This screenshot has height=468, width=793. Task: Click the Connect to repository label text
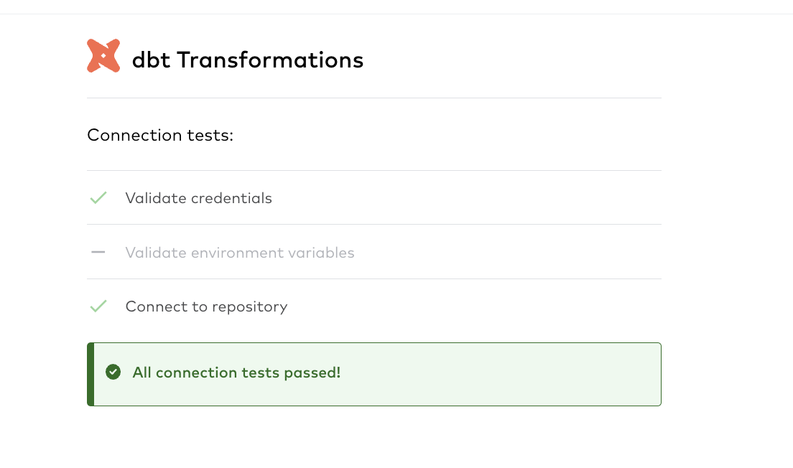(x=206, y=306)
